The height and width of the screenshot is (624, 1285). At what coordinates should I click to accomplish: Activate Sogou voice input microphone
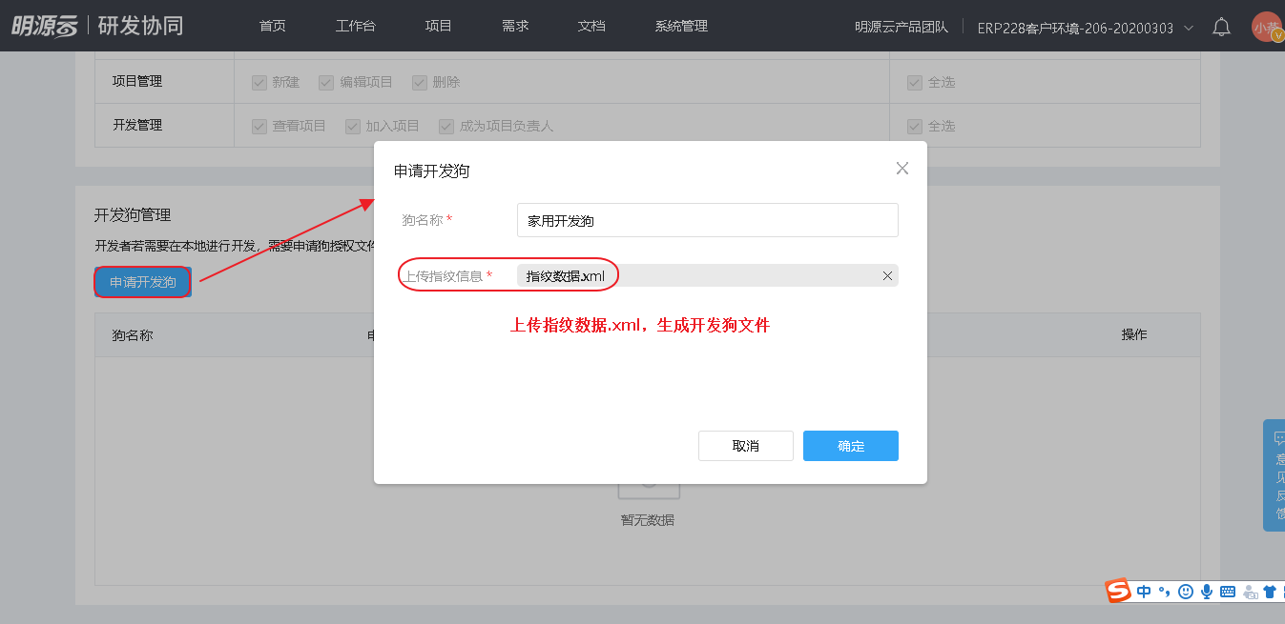[x=1207, y=592]
